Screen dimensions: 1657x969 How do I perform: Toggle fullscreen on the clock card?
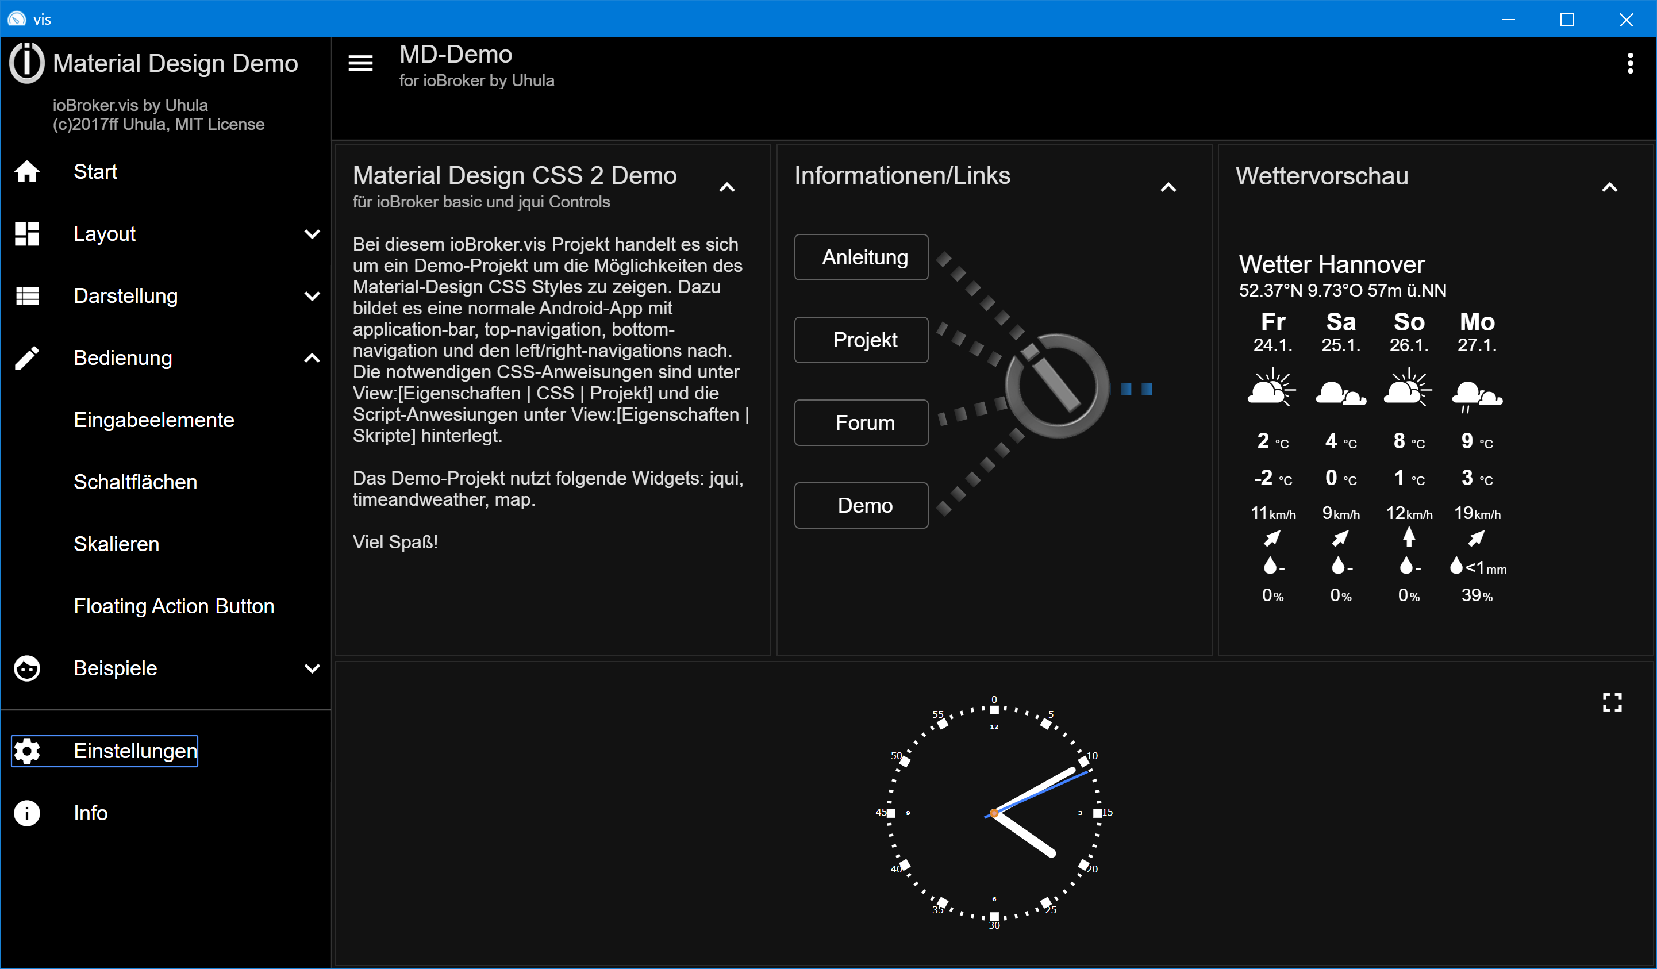click(x=1612, y=702)
